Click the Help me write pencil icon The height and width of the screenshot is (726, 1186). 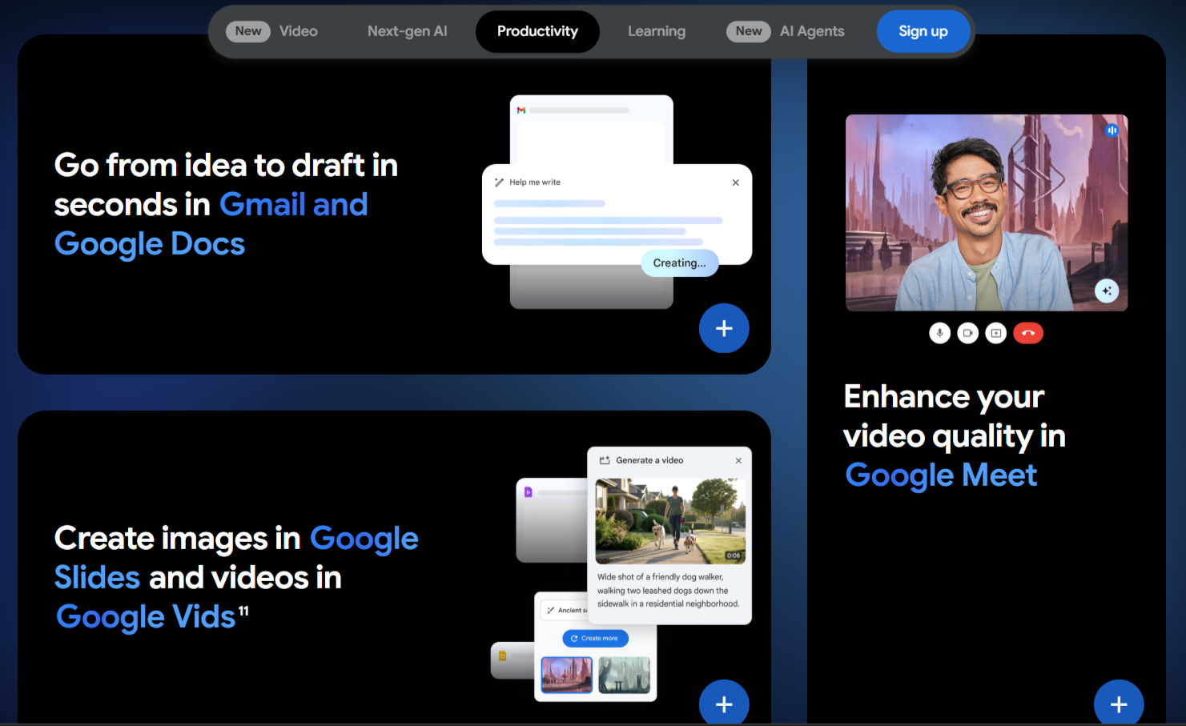499,183
